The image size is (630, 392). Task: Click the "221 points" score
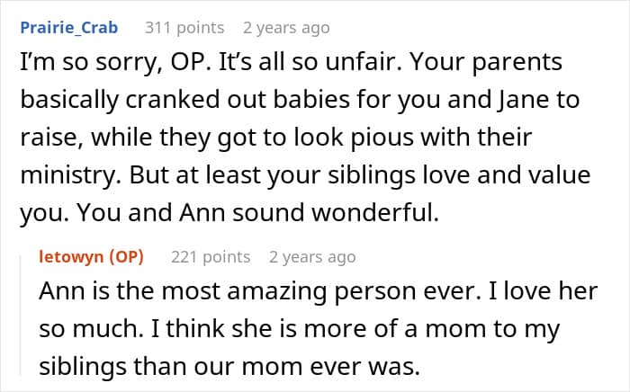[x=211, y=257]
